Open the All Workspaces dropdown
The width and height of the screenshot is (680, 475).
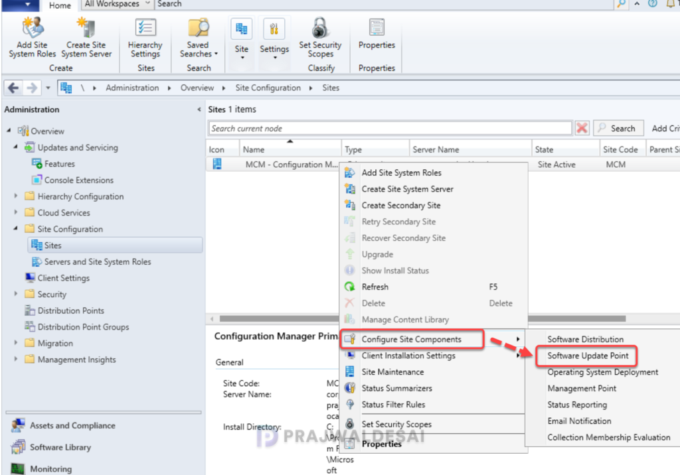click(x=117, y=5)
